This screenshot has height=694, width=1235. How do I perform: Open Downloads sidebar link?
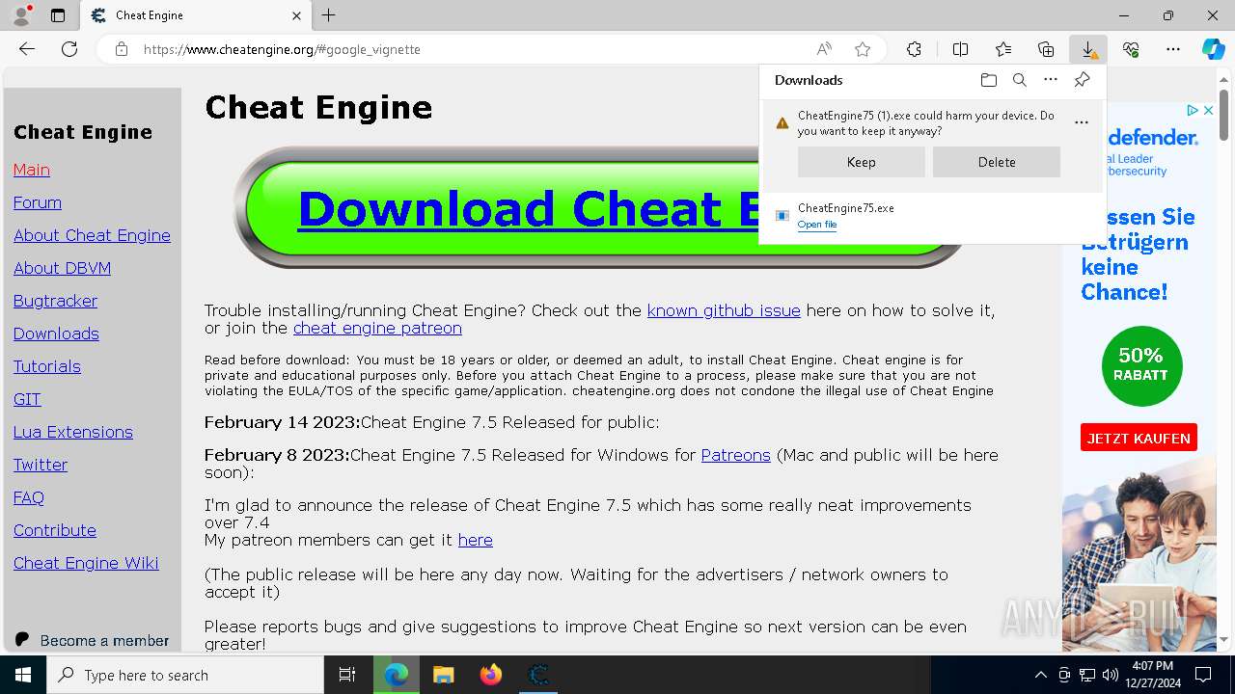point(56,334)
